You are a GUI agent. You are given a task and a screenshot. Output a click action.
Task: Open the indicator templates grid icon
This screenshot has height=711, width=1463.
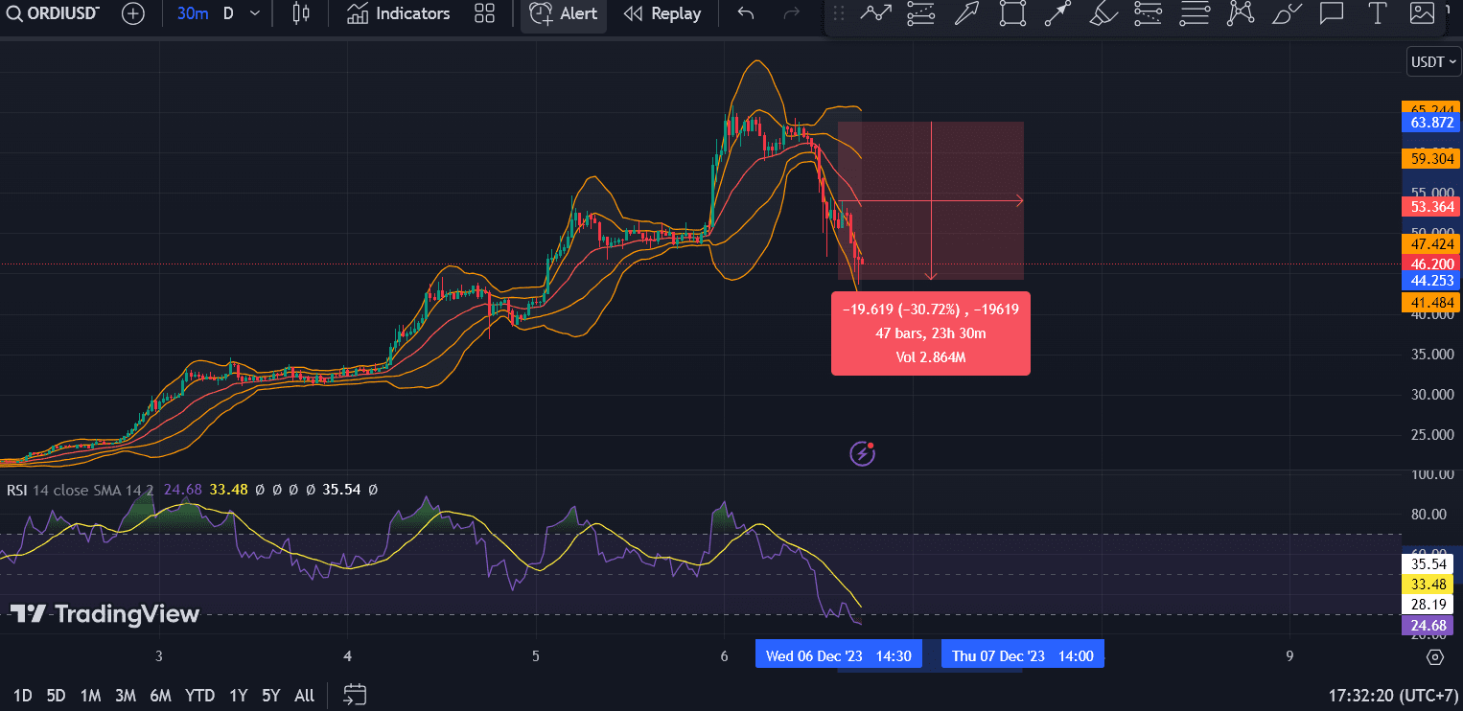pos(484,13)
